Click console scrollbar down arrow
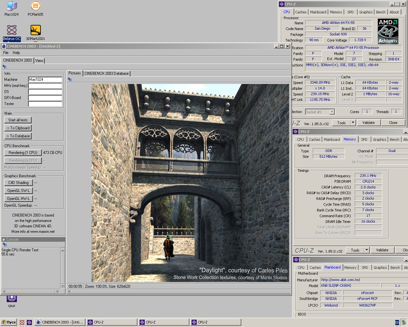The height and width of the screenshot is (327, 408). pyautogui.click(x=62, y=286)
